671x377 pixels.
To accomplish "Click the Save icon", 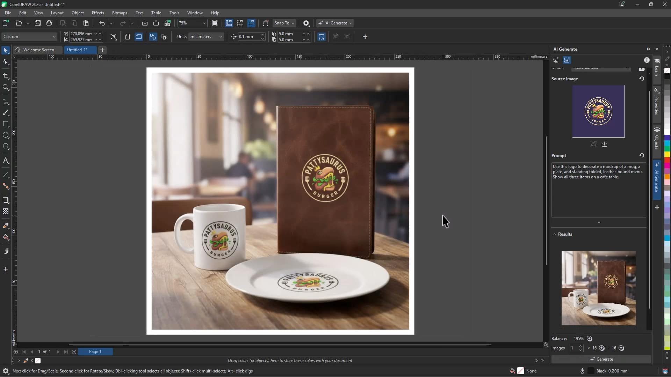I will coord(38,23).
